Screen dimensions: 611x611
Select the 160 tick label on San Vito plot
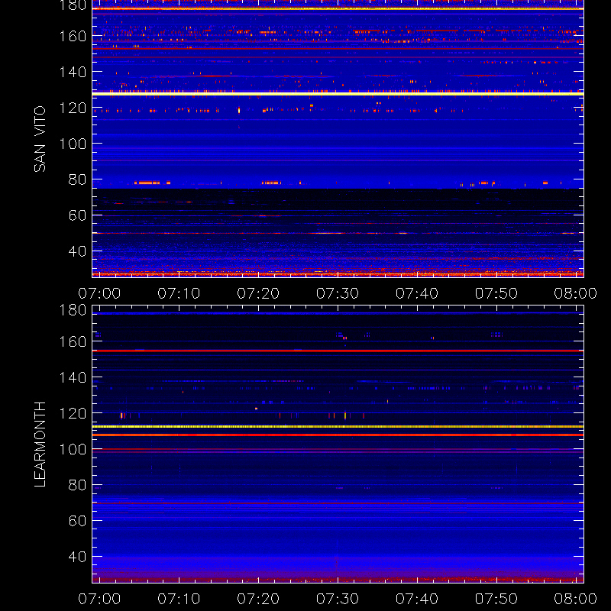click(73, 36)
